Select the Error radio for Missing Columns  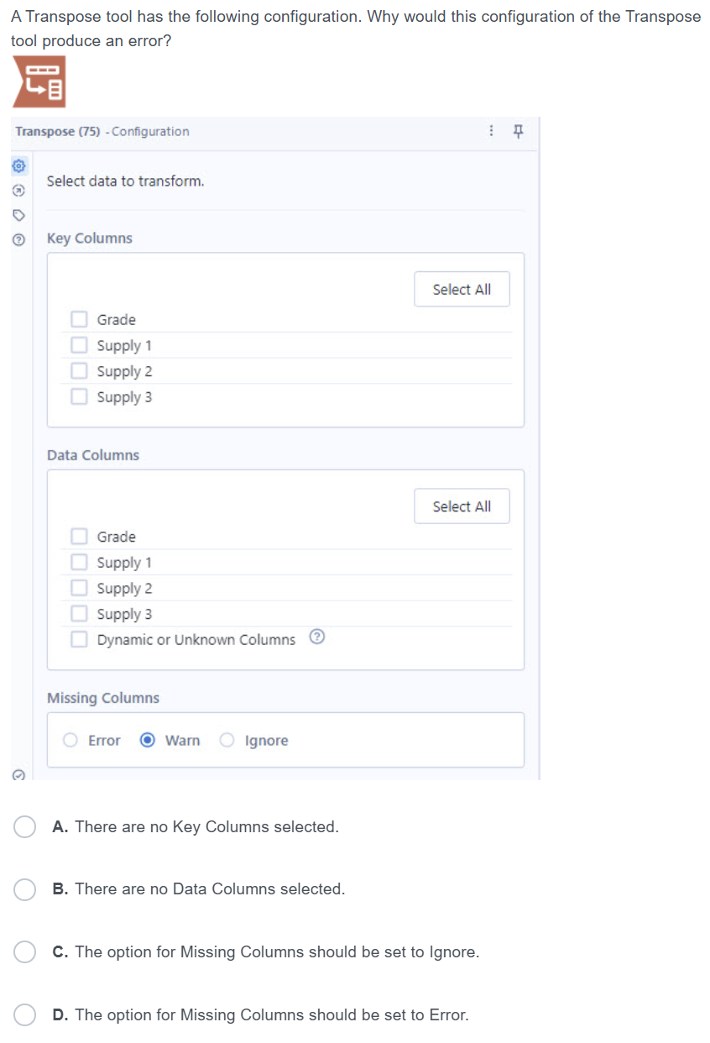point(71,740)
